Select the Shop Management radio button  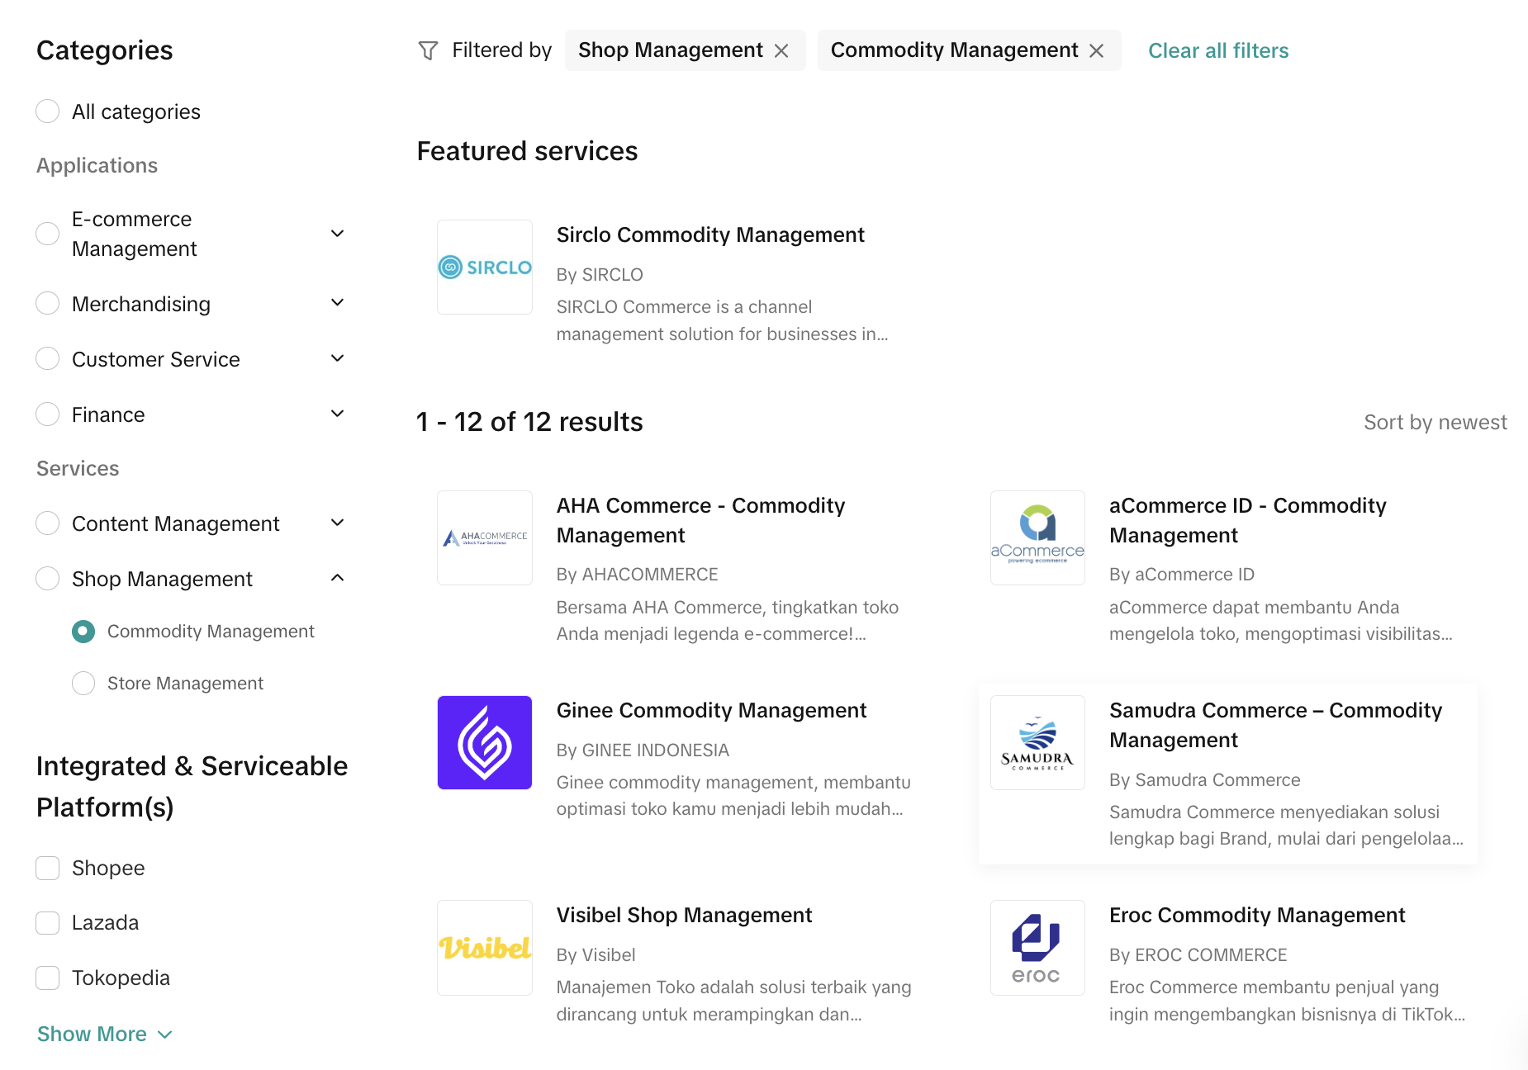coord(48,579)
